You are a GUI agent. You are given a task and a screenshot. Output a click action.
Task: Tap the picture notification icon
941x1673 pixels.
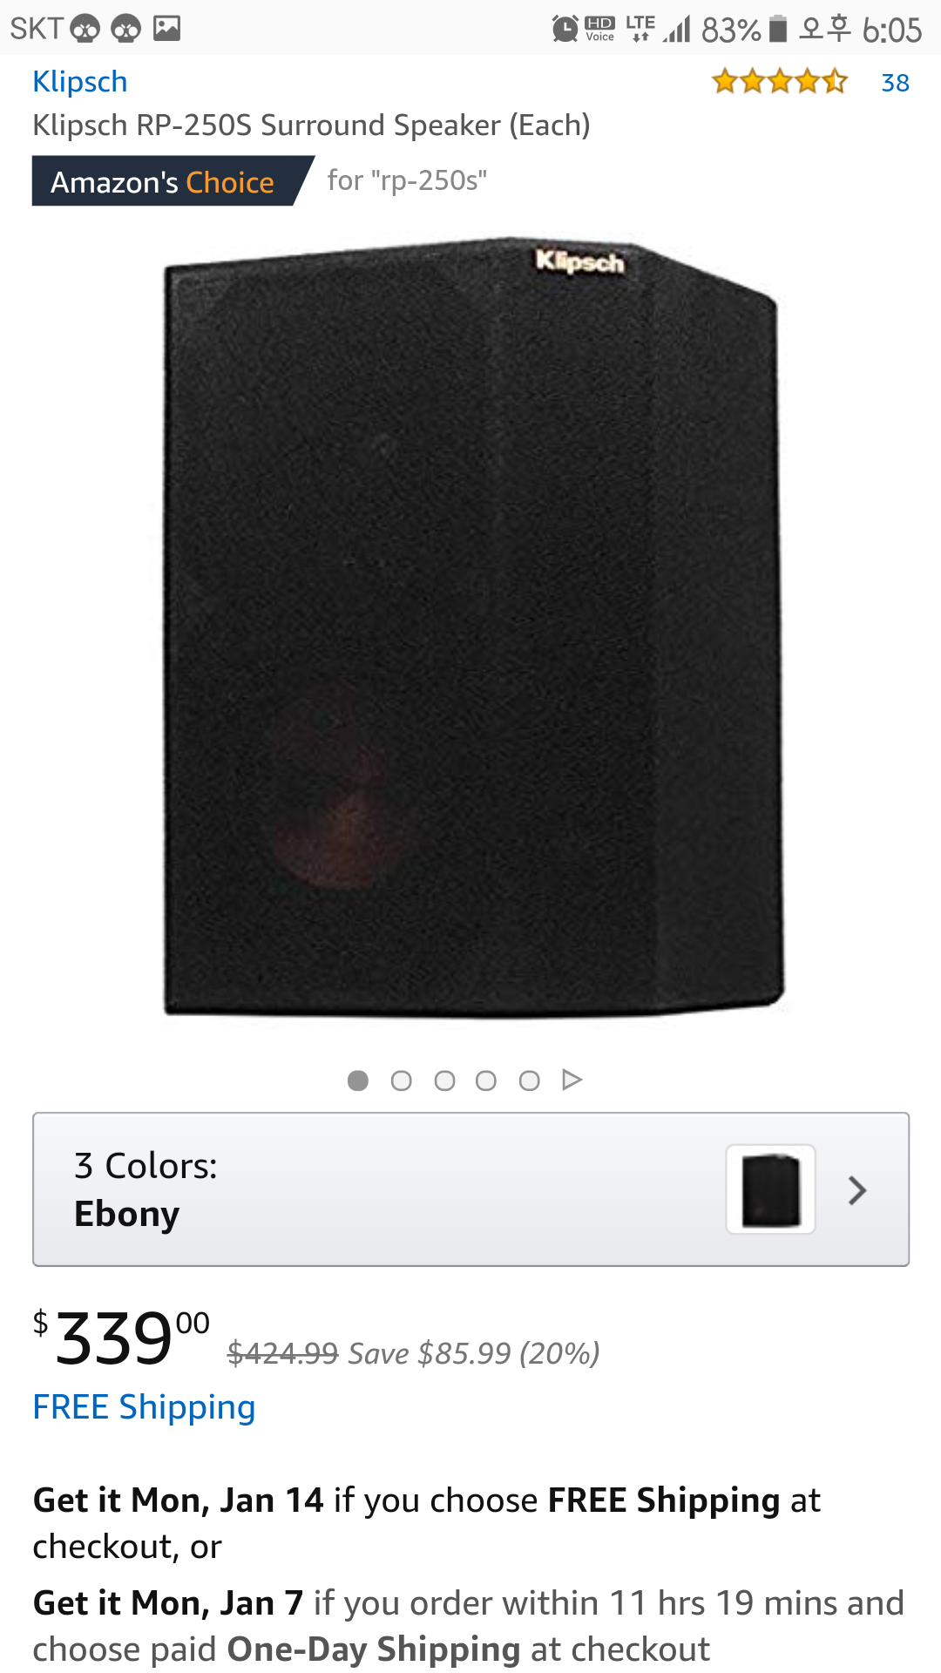tap(166, 29)
